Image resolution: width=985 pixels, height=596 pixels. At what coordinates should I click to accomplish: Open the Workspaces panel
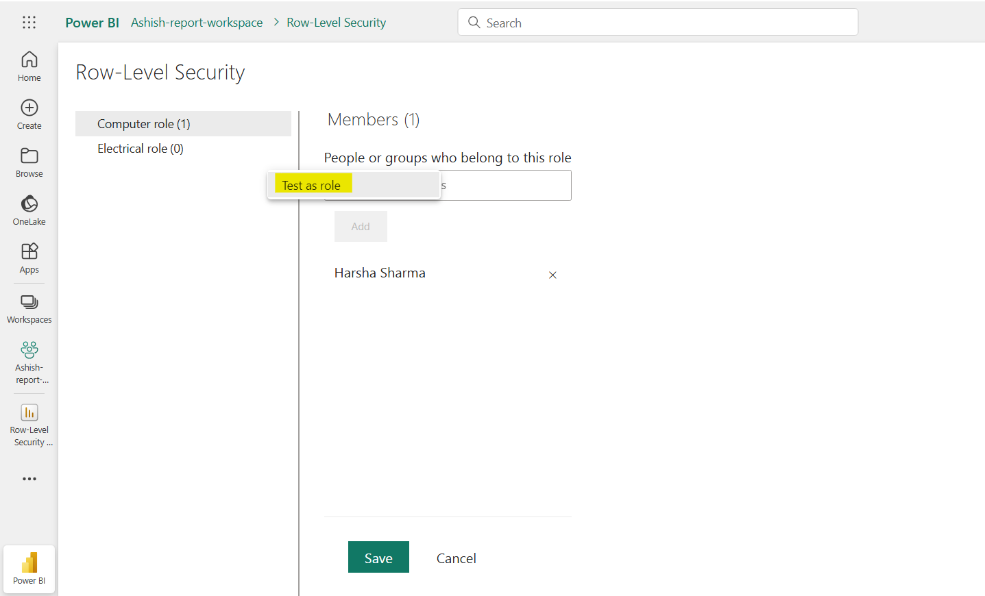[x=29, y=307]
